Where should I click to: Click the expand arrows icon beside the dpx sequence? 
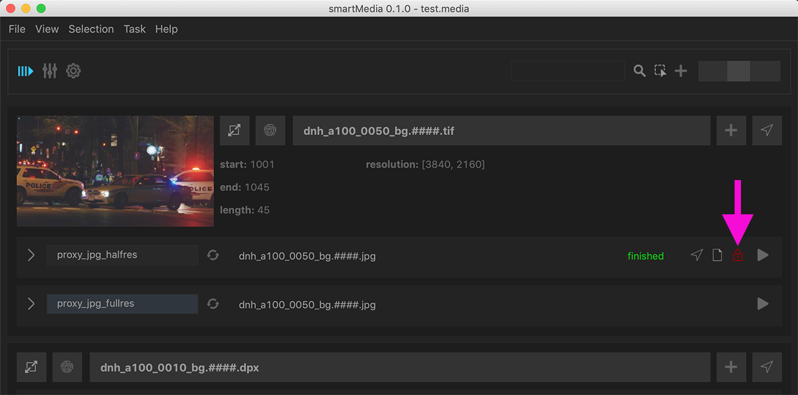click(31, 367)
